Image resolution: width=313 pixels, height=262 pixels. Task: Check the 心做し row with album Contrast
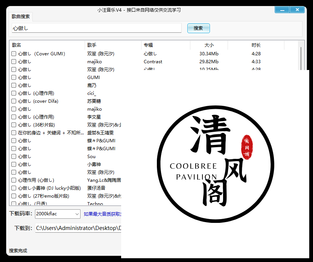tap(14, 61)
